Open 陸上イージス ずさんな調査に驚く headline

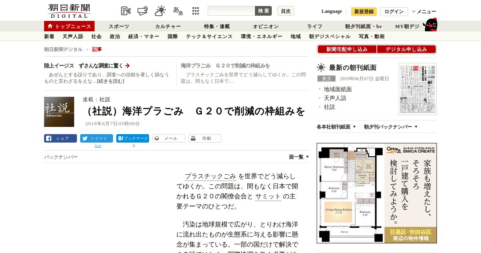coord(84,66)
